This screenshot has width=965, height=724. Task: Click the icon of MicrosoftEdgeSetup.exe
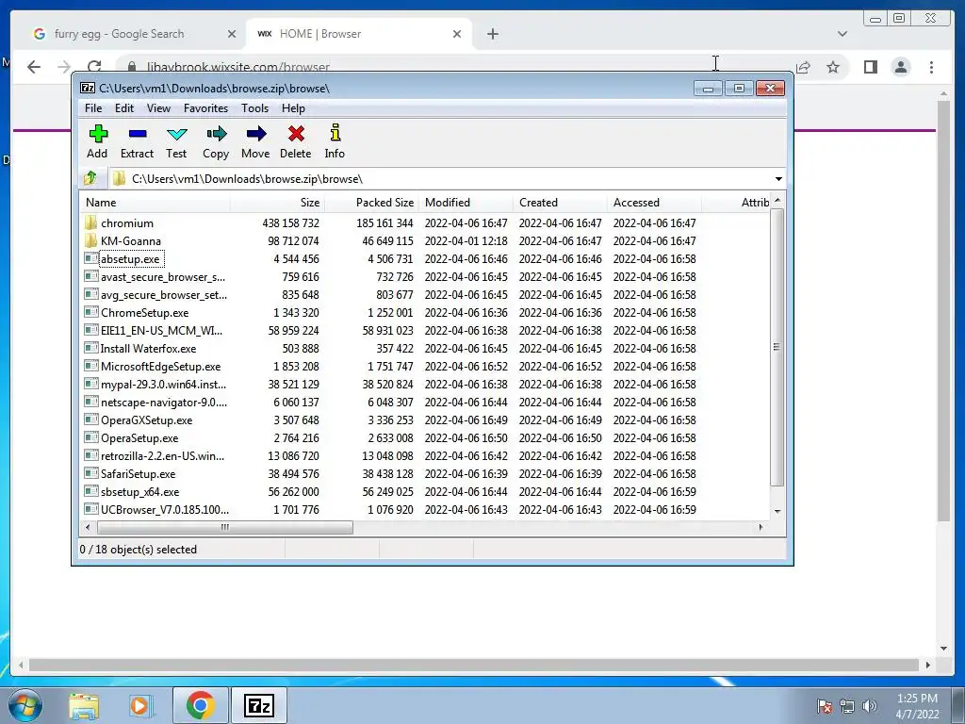91,367
